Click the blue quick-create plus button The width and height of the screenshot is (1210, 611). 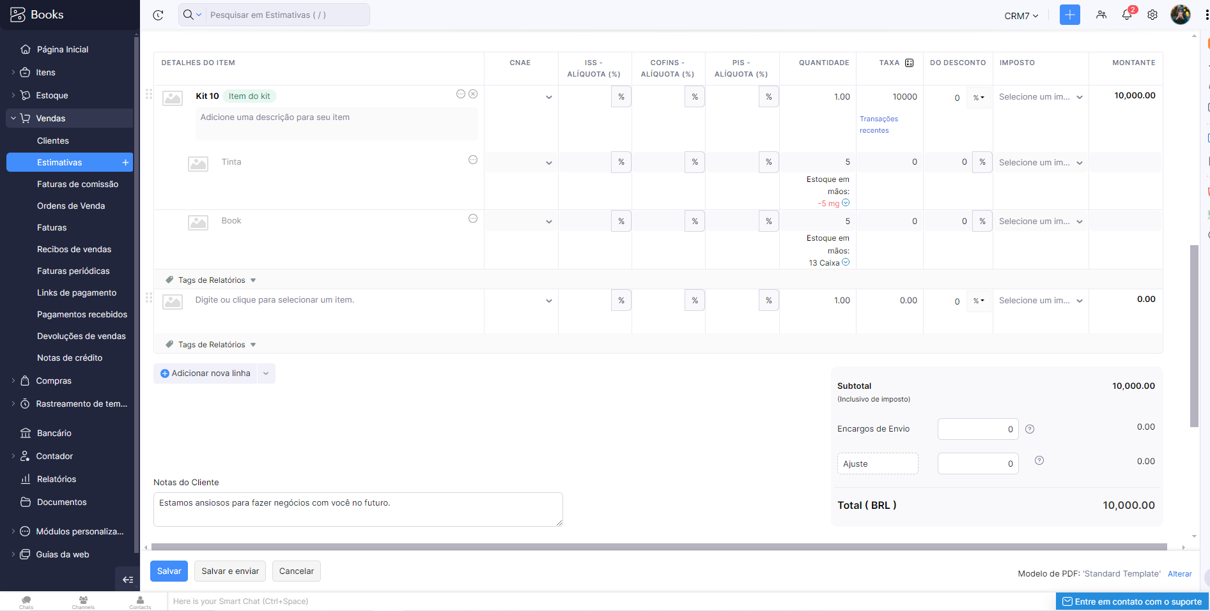(1069, 15)
